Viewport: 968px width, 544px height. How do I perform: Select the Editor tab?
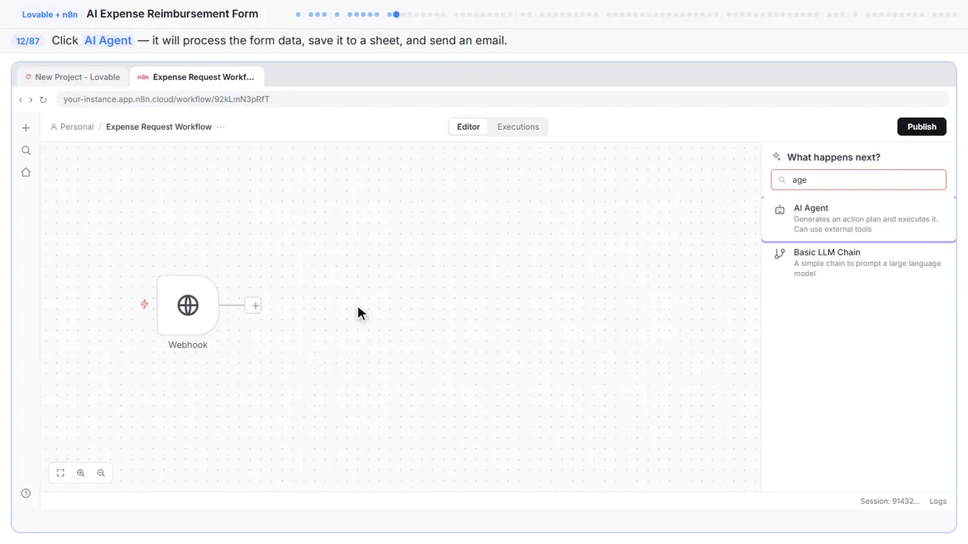pos(468,127)
